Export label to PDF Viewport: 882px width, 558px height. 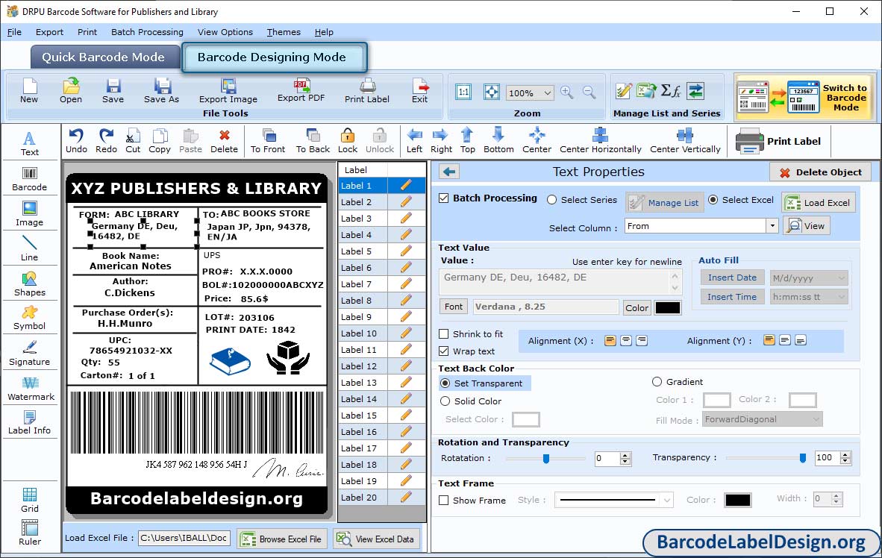pyautogui.click(x=301, y=90)
